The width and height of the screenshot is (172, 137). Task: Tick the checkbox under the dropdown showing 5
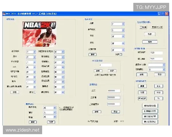[x=121, y=55]
